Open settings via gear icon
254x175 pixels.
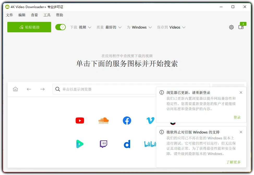[231, 27]
